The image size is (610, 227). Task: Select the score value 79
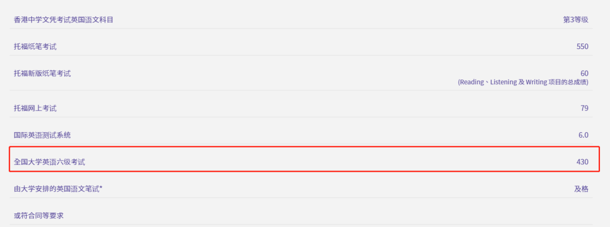click(584, 108)
